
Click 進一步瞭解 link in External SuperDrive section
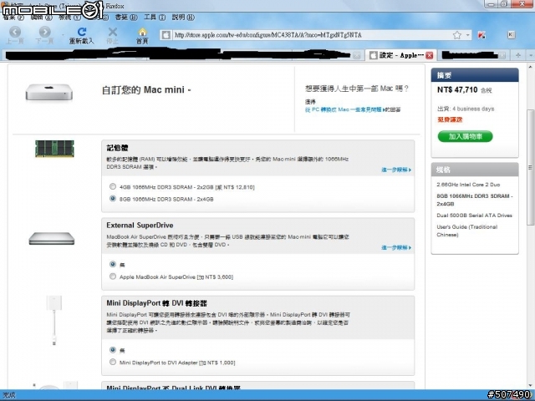(396, 247)
